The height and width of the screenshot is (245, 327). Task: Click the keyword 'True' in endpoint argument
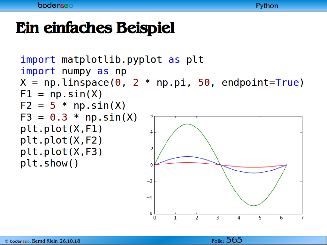[x=287, y=83]
